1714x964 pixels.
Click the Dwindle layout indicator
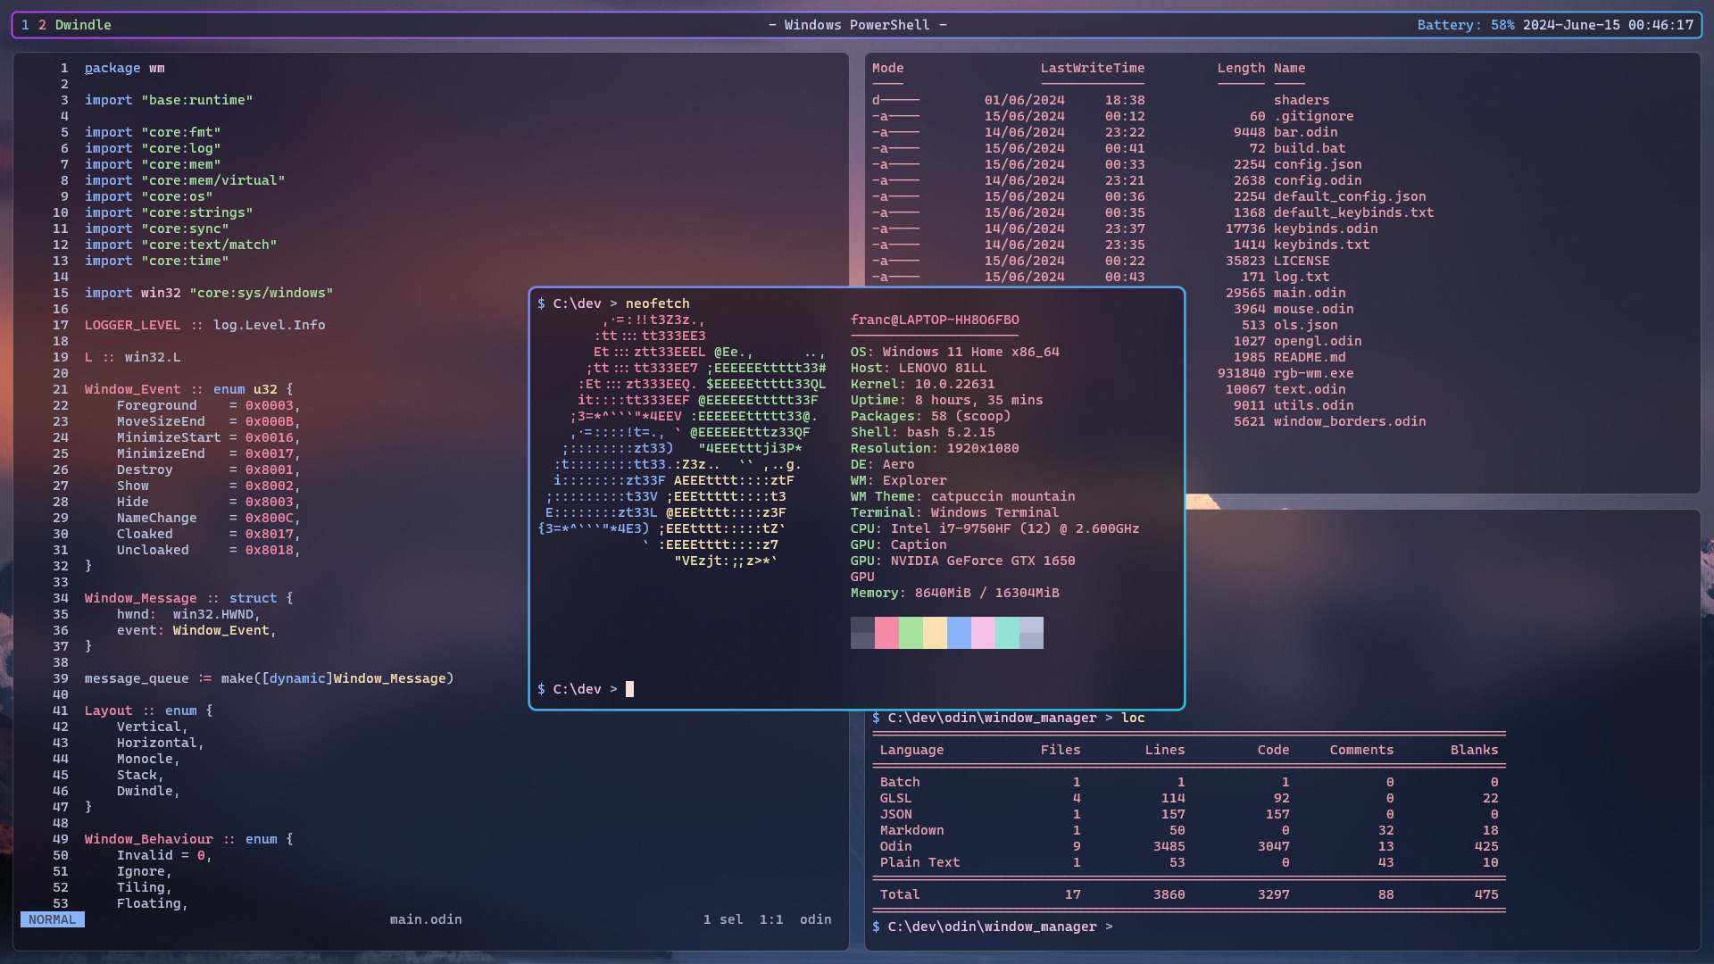83,25
